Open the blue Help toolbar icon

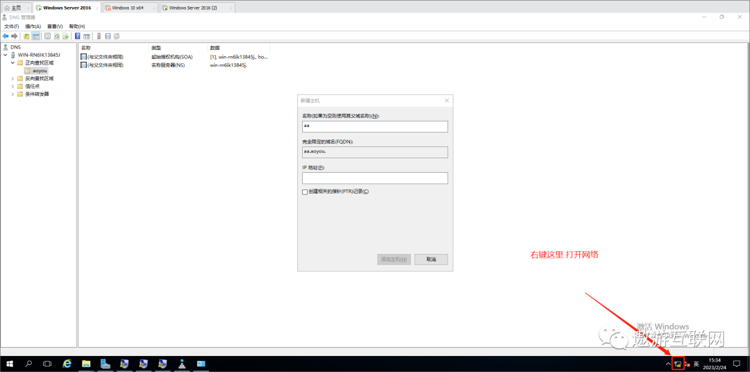click(78, 36)
